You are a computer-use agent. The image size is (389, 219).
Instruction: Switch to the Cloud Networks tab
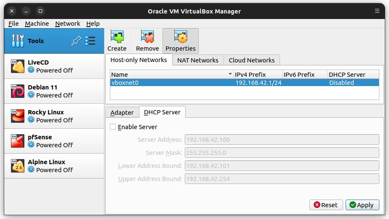[252, 60]
